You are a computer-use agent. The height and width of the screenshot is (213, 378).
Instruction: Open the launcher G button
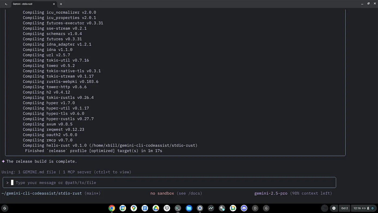[5, 208]
